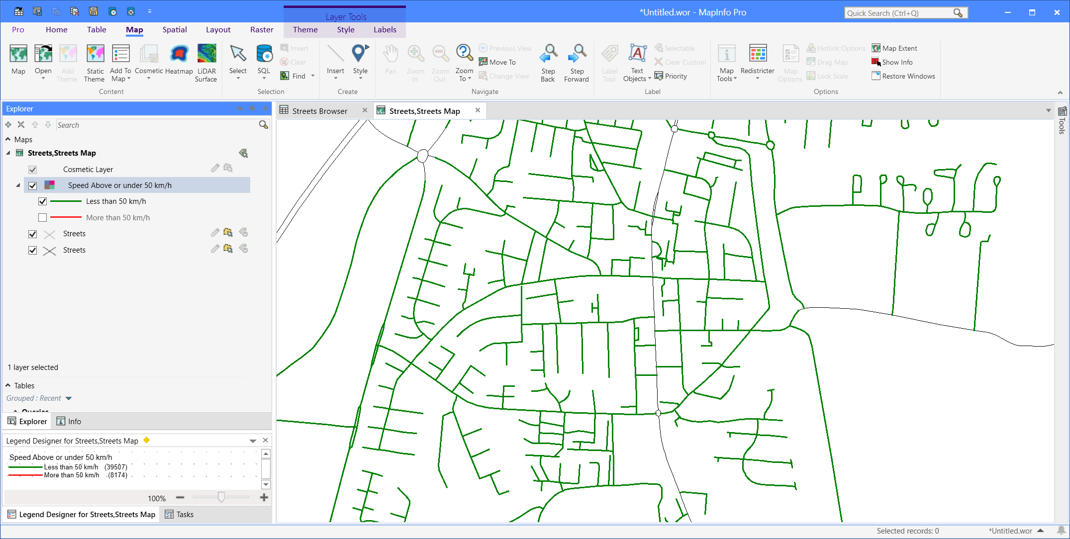Click the Zoom To magnifier icon
This screenshot has width=1070, height=539.
[x=464, y=52]
